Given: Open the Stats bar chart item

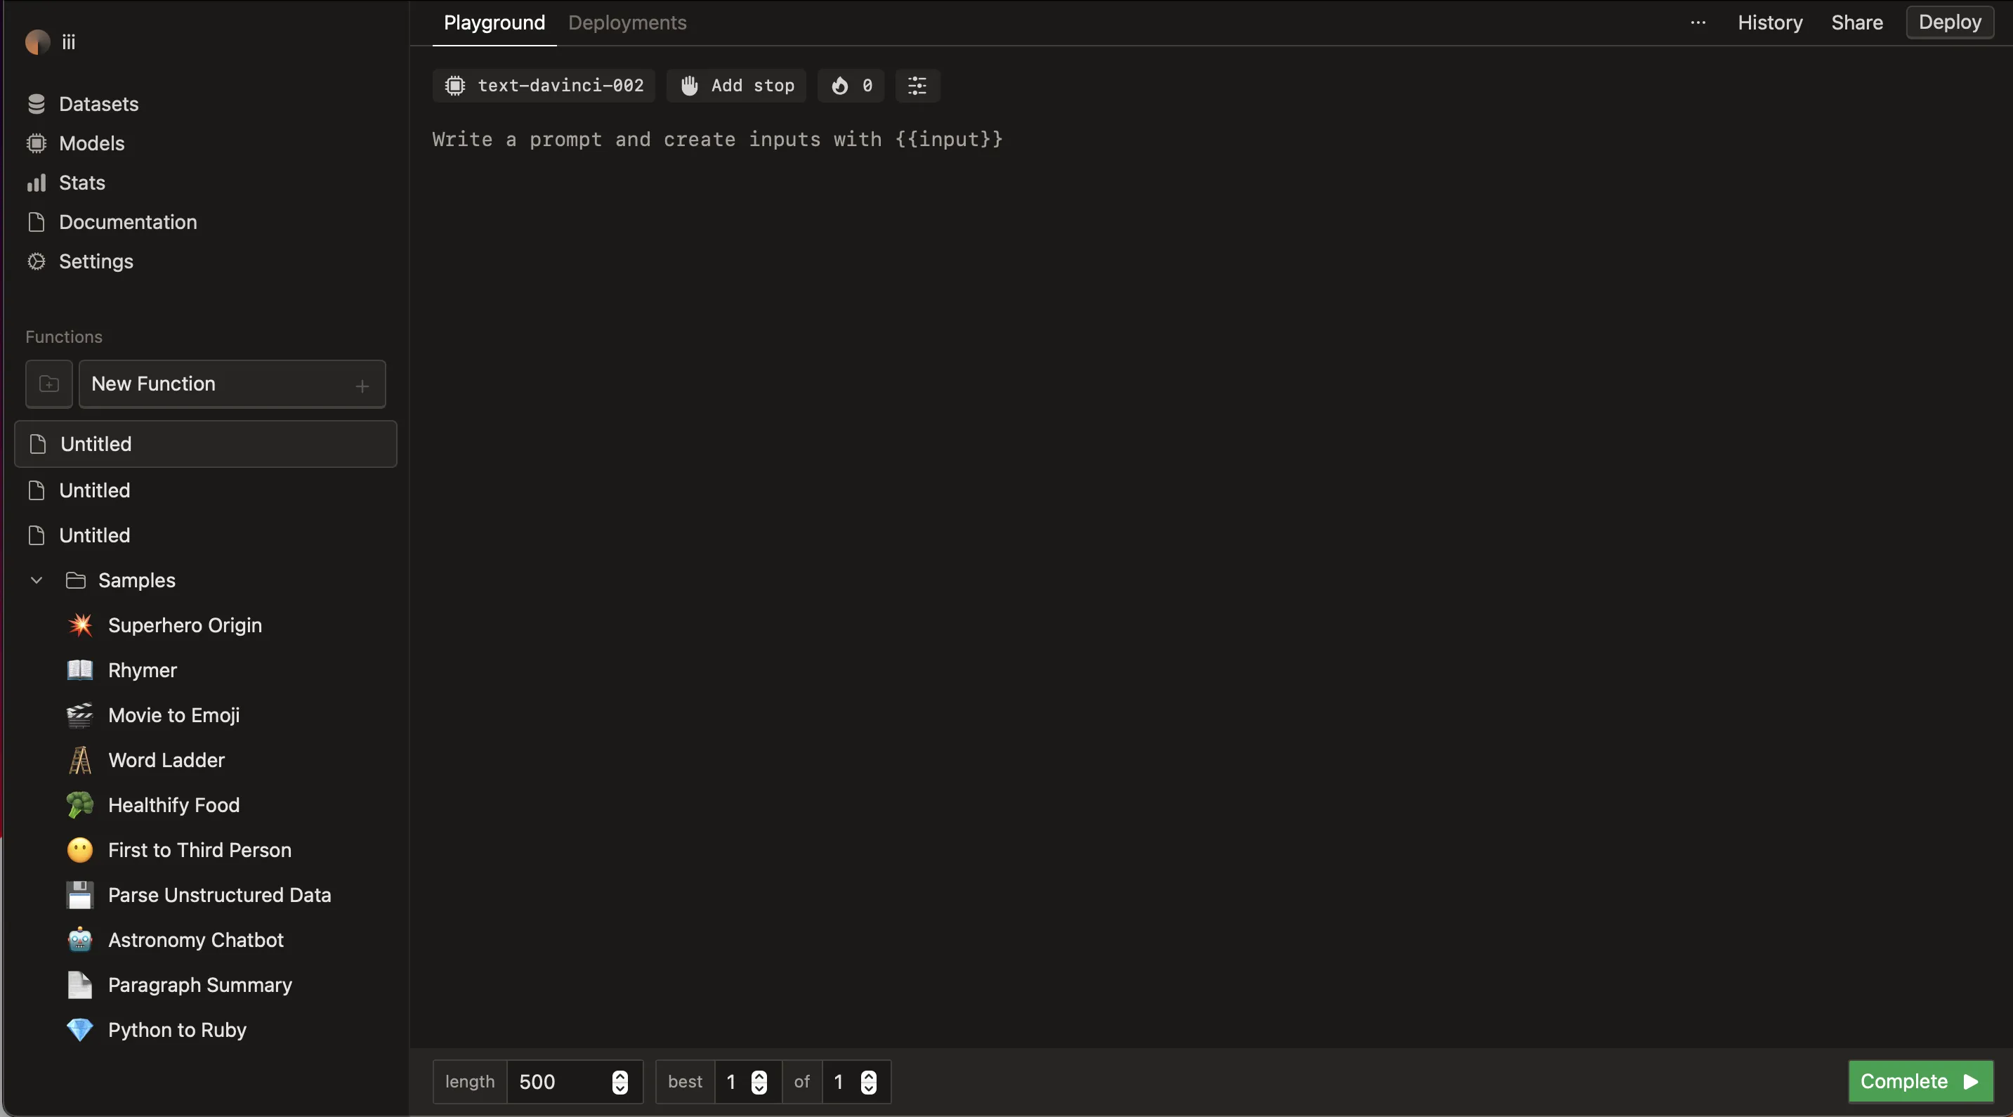Looking at the screenshot, I should coord(81,183).
